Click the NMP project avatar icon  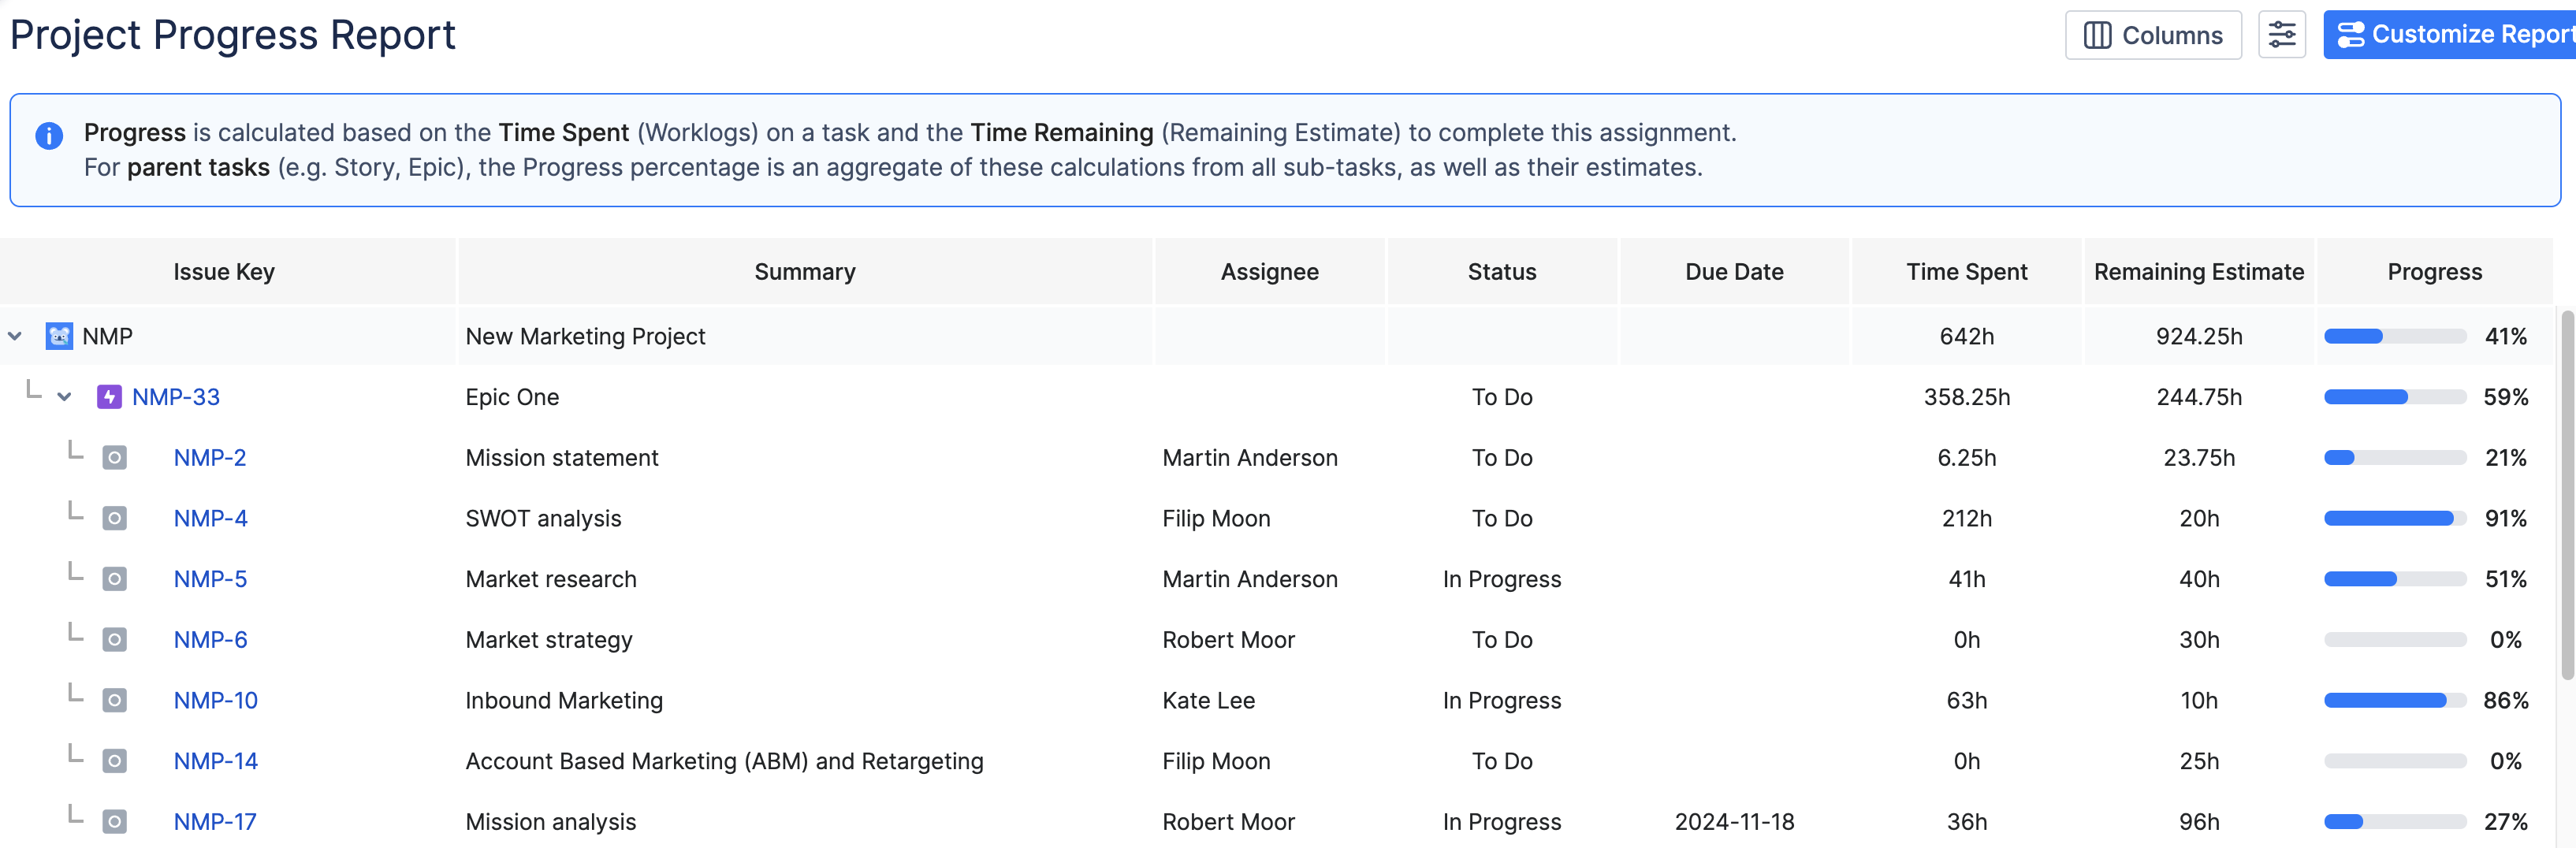59,336
